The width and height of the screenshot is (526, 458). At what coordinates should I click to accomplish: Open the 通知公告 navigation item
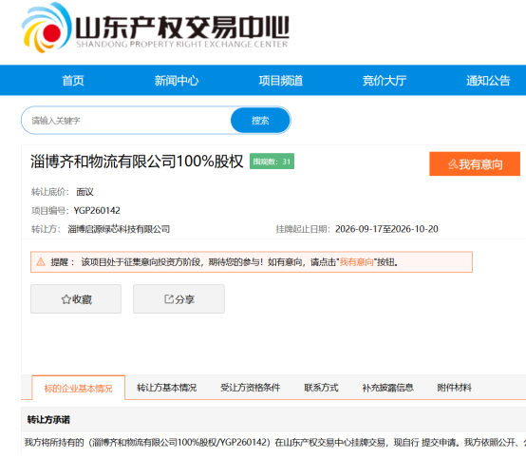tap(488, 81)
